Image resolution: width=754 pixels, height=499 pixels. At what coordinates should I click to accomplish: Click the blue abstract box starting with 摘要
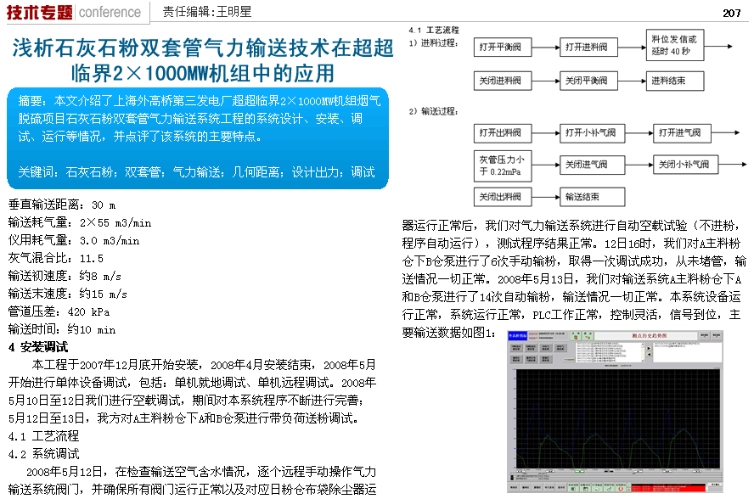point(197,137)
